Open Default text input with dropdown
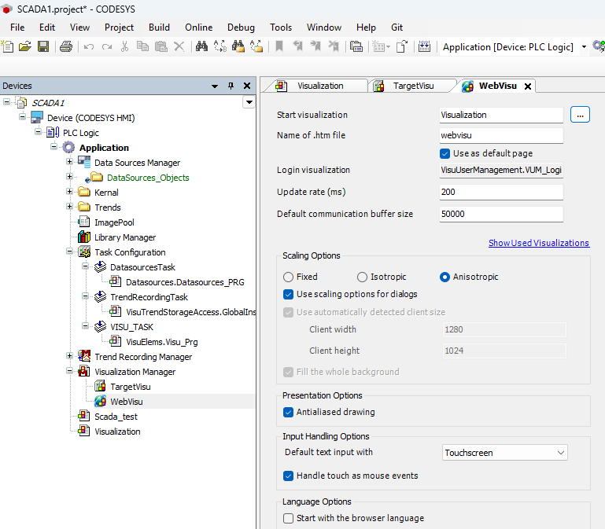This screenshot has height=529, width=605. click(x=504, y=453)
